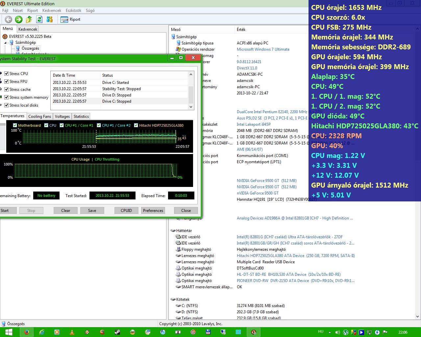Click the Floppy meghajtó row icon
421x337 pixels.
pos(178,249)
